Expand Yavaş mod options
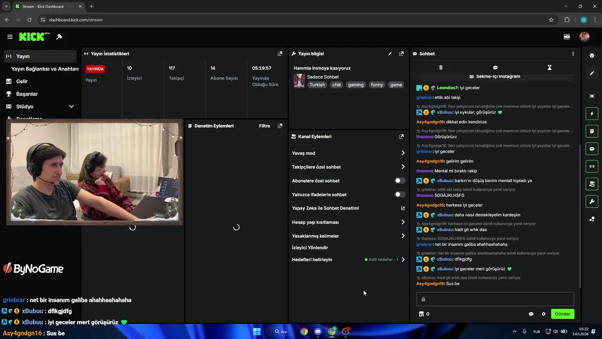This screenshot has height=339, width=602. [x=403, y=153]
